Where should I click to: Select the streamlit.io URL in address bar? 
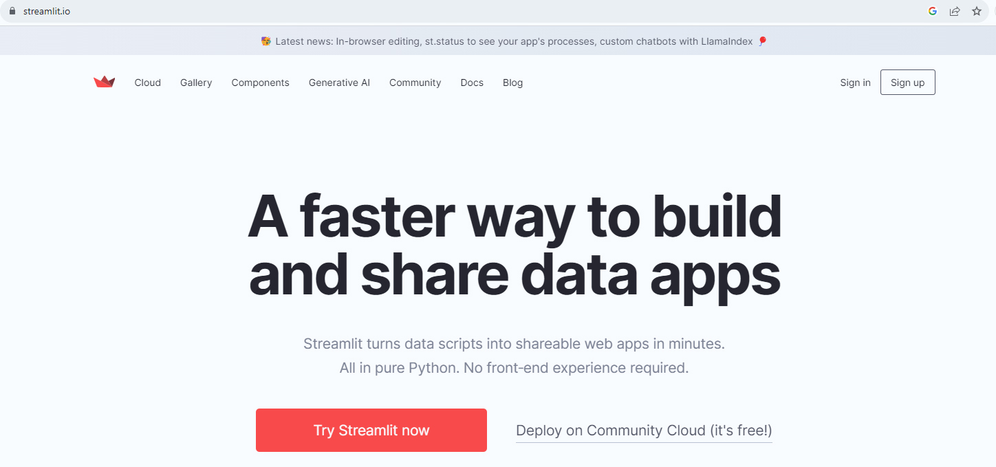coord(47,11)
